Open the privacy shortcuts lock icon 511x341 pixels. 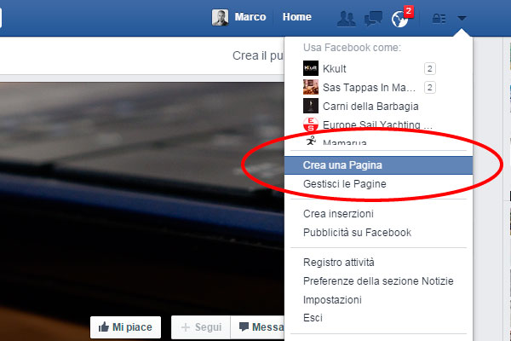[439, 18]
